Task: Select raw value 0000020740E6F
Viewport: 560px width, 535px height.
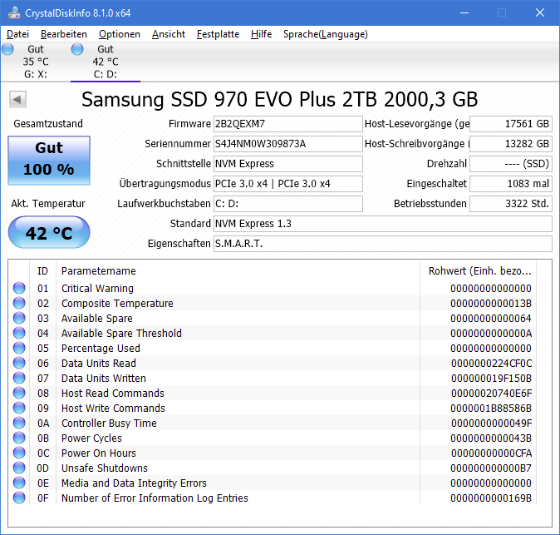Action: click(491, 394)
